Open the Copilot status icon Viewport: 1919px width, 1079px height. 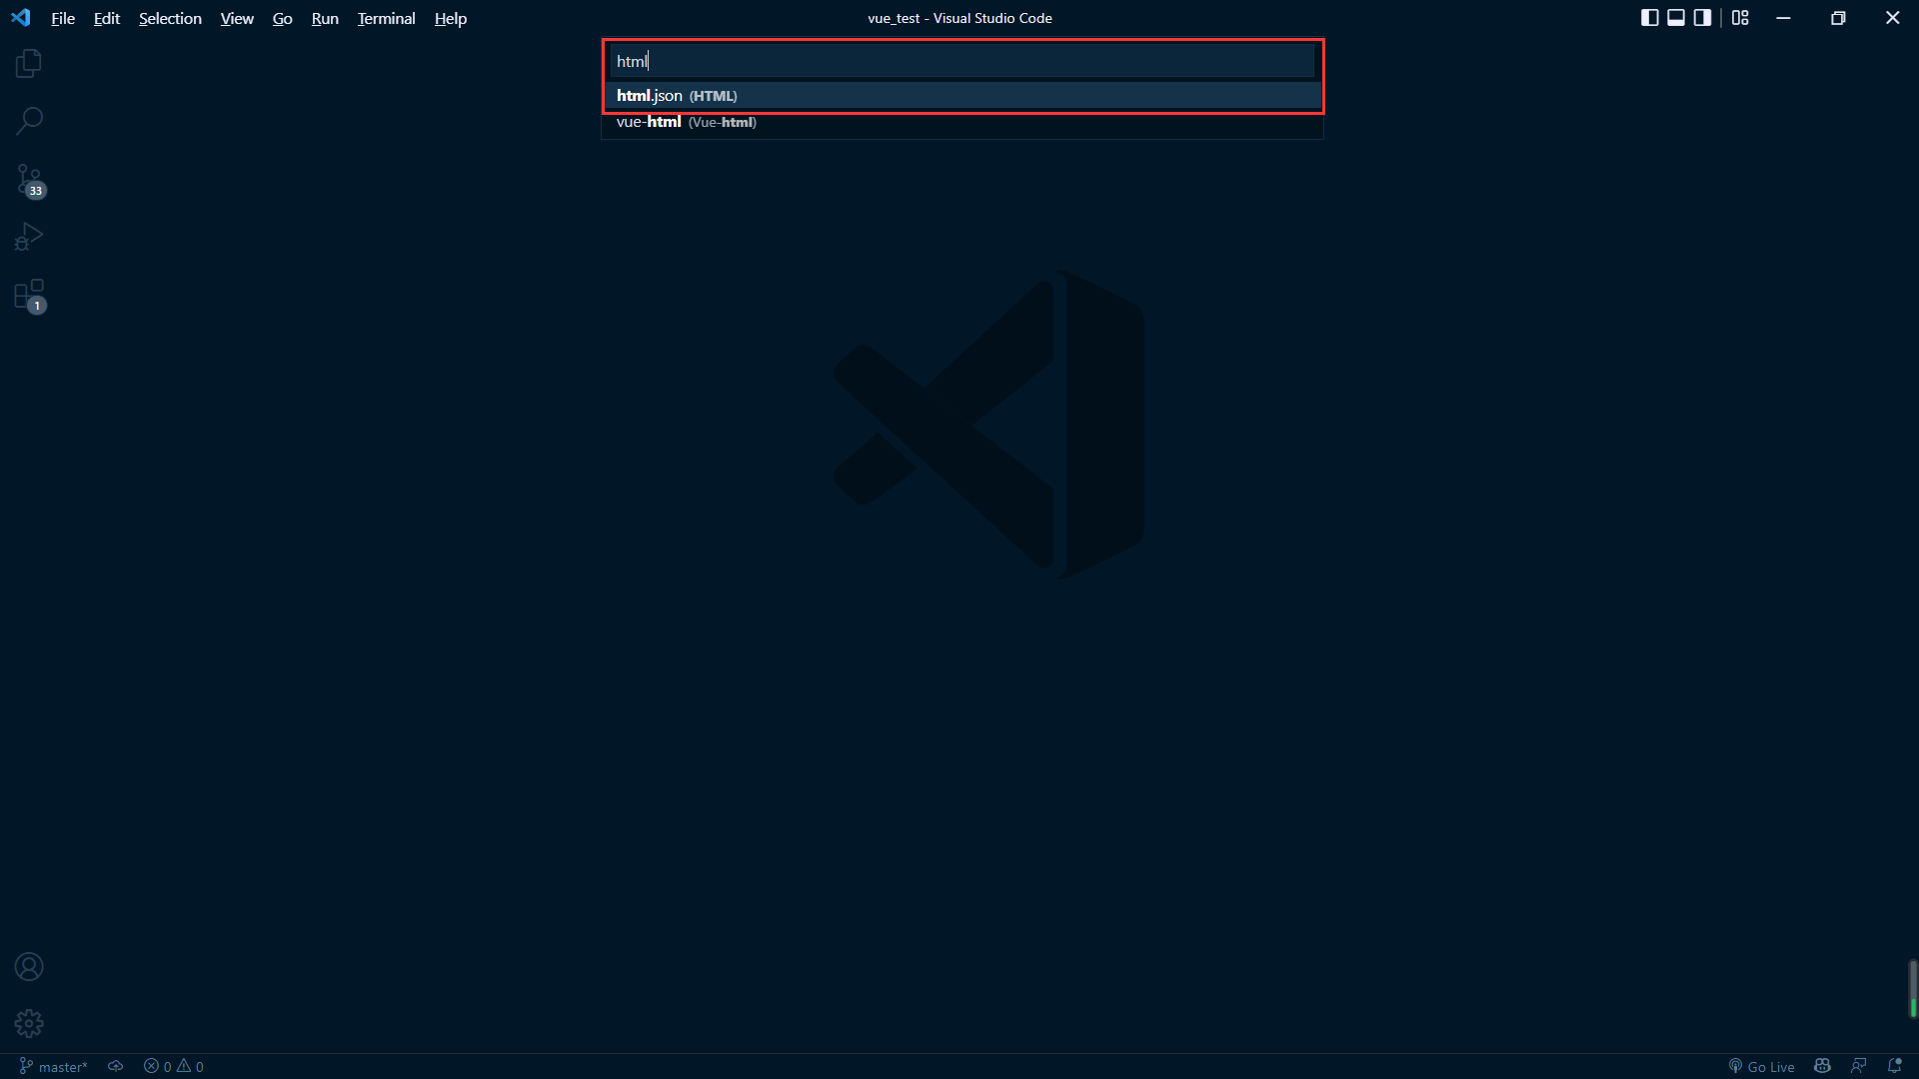pyautogui.click(x=1822, y=1066)
